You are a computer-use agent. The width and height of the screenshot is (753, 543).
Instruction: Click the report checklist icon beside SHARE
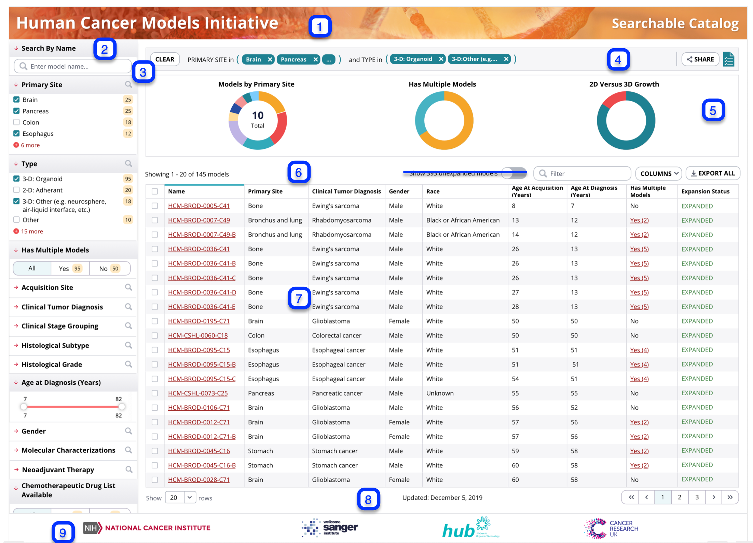(x=729, y=59)
